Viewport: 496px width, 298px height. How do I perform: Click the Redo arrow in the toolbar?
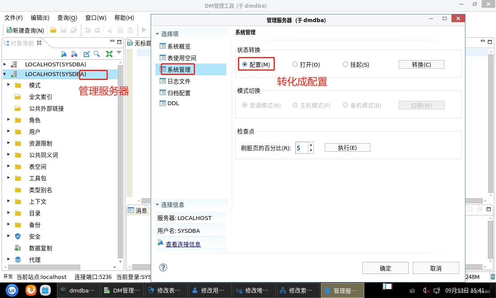98,30
